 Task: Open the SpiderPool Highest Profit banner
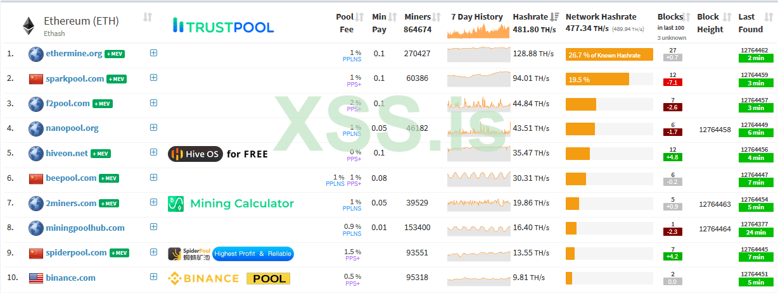pyautogui.click(x=231, y=254)
